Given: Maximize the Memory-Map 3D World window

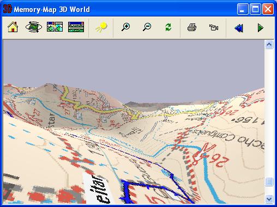Looking at the screenshot, I should (255, 9).
